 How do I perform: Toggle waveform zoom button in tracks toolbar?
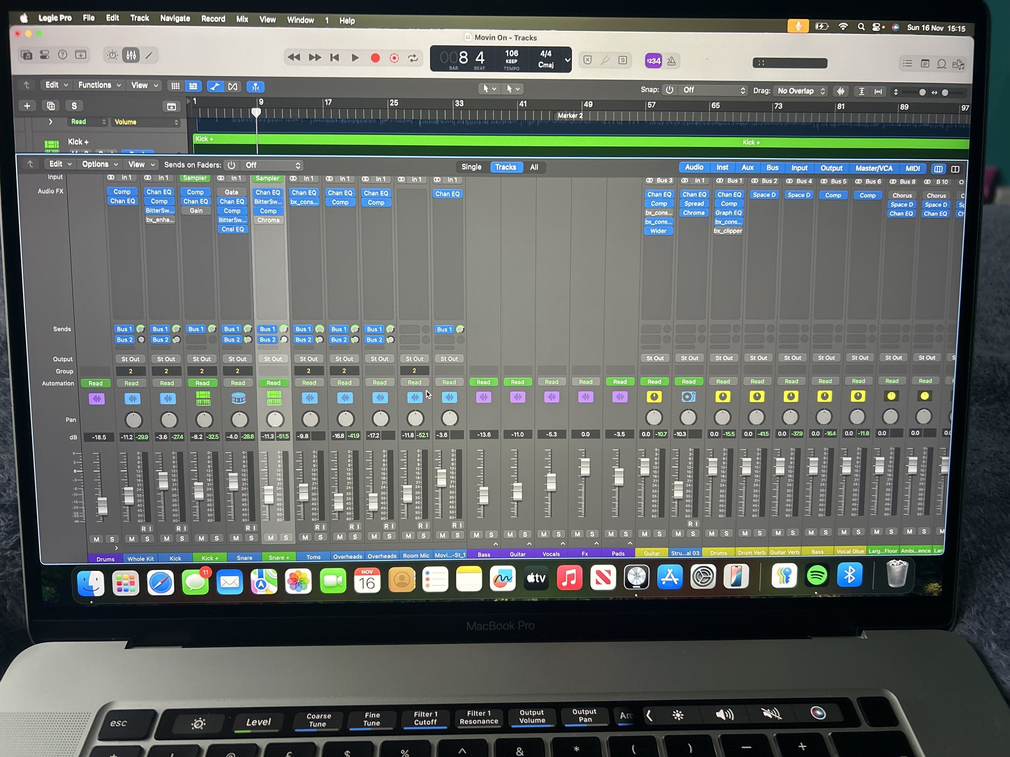[840, 91]
